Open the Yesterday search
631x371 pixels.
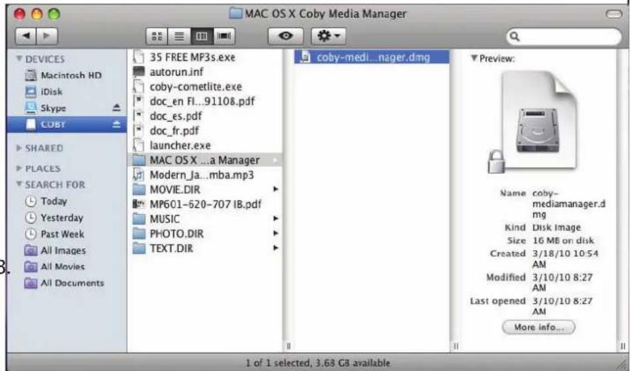(66, 218)
